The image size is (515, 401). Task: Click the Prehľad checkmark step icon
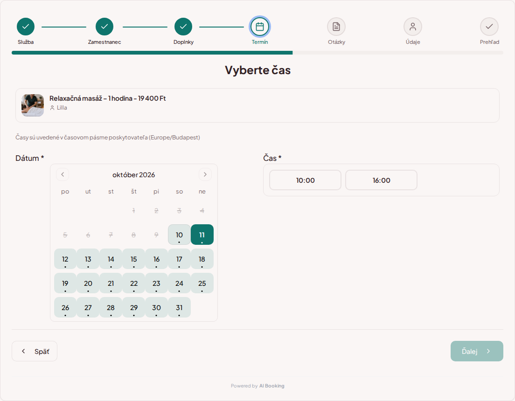point(489,27)
